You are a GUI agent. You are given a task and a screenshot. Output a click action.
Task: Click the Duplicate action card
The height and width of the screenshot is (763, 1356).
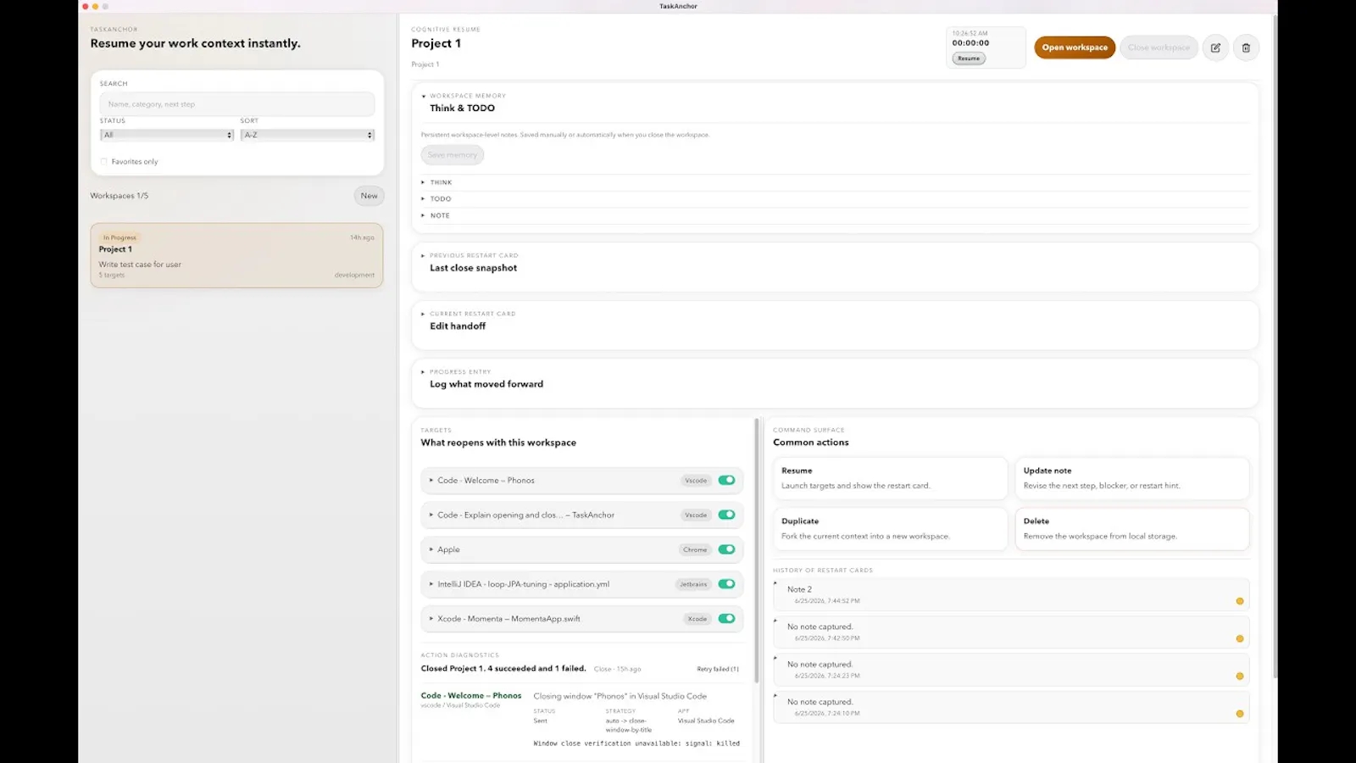point(890,529)
